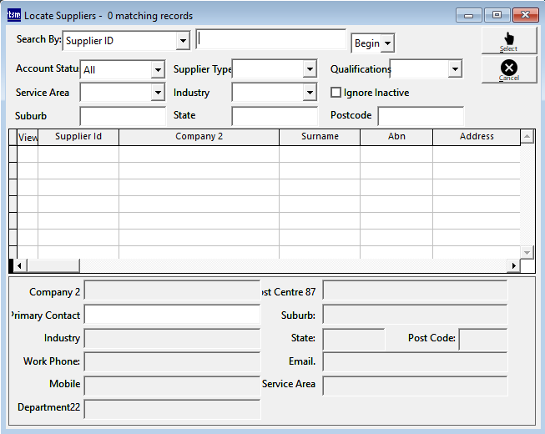Click the horizontal scrollbar right arrow
This screenshot has height=434, width=545.
pyautogui.click(x=513, y=265)
